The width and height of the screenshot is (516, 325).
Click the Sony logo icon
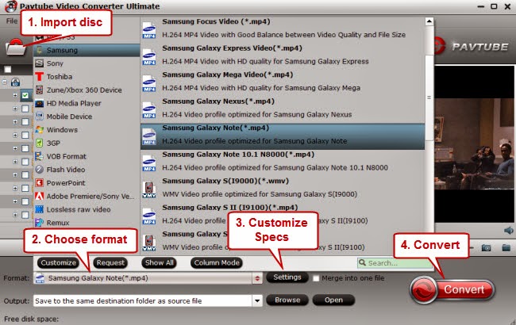[x=39, y=63]
